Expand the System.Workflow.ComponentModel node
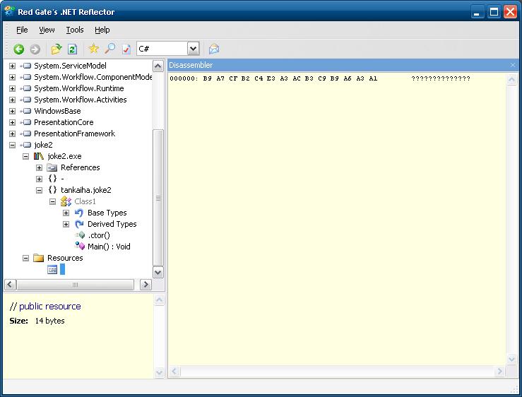Viewport: 522px width, 397px height. pyautogui.click(x=12, y=77)
